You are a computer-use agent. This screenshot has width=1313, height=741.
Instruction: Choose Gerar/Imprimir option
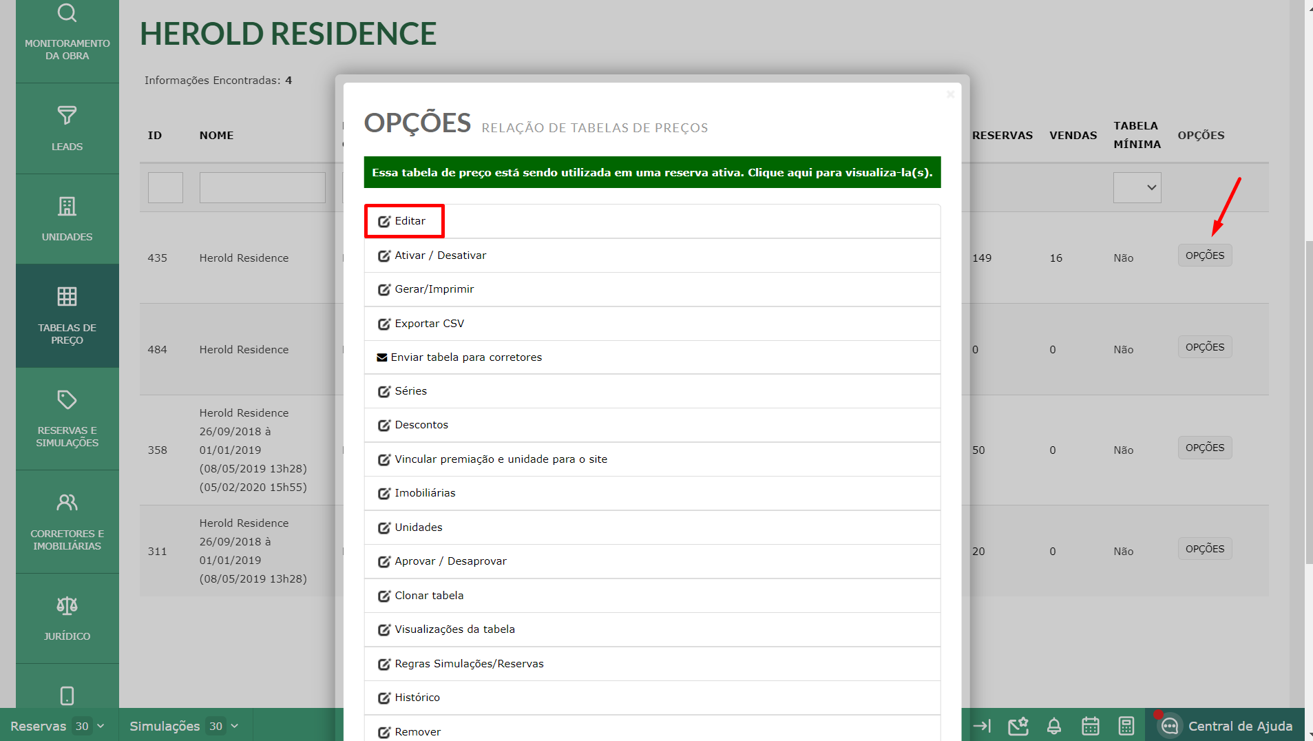click(x=652, y=289)
